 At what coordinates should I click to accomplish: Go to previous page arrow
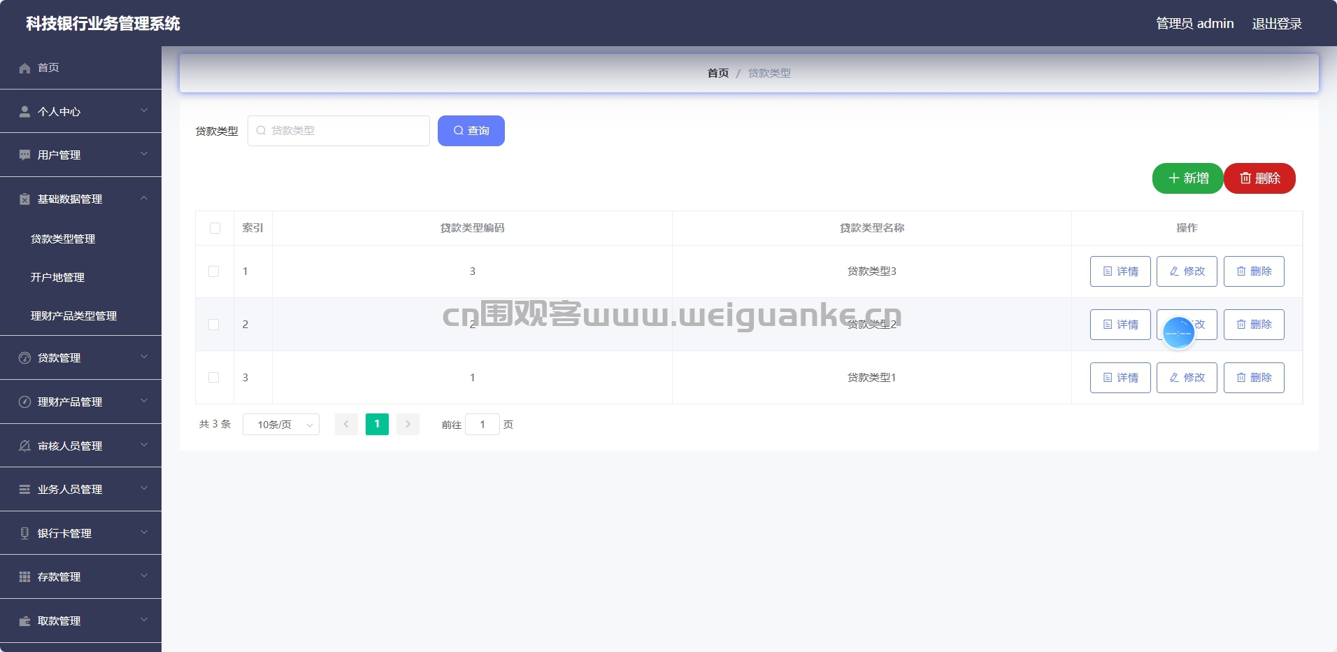pyautogui.click(x=346, y=424)
